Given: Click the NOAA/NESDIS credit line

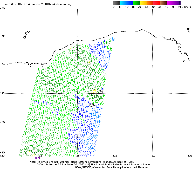Looking at the screenshot, I should (112, 167).
